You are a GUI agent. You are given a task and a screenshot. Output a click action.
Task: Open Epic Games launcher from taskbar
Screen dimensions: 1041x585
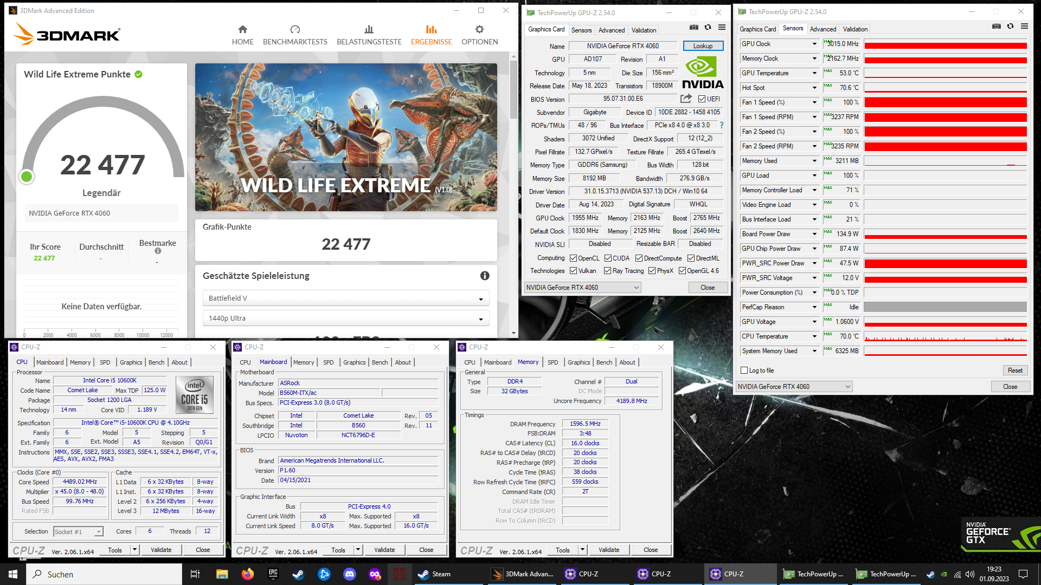tap(273, 574)
